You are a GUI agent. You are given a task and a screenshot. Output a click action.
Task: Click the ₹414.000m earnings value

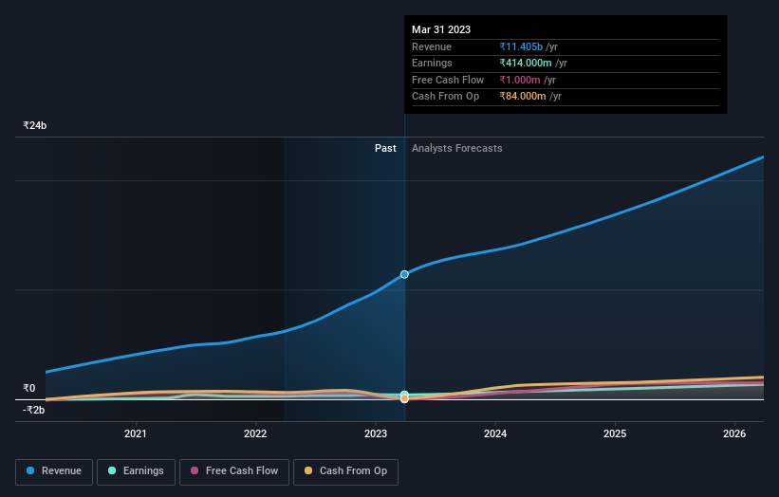pyautogui.click(x=526, y=63)
